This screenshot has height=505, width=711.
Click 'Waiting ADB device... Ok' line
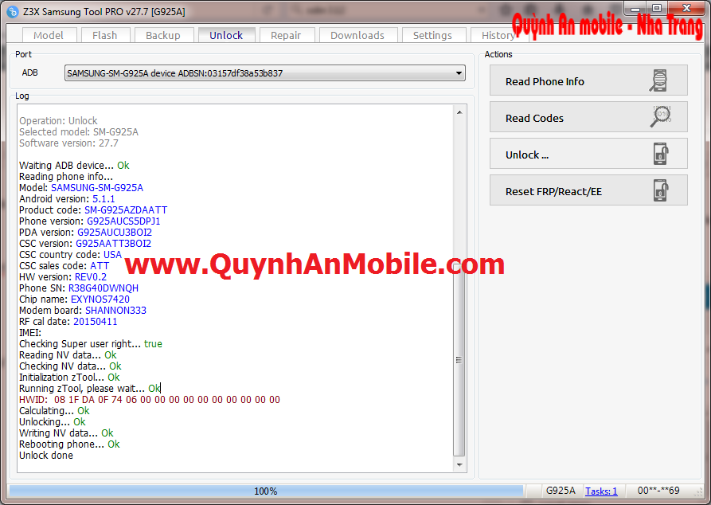coord(74,166)
